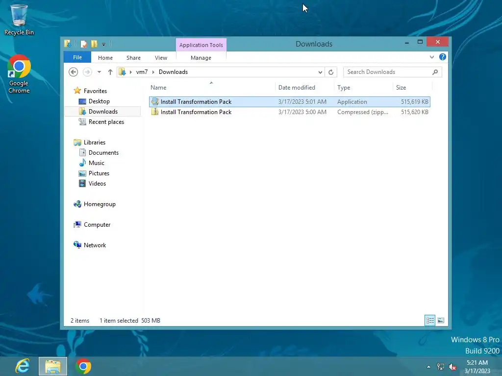Screen dimensions: 502x376
Task: Open the Documents library
Action: [x=103, y=153]
